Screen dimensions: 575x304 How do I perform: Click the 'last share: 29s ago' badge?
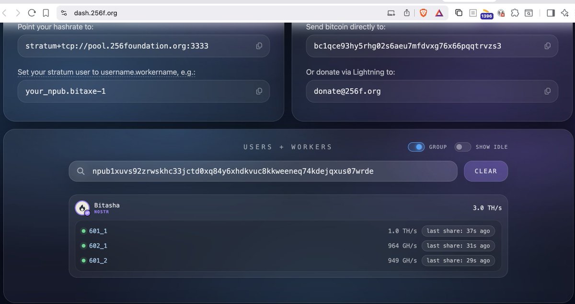[458, 261]
